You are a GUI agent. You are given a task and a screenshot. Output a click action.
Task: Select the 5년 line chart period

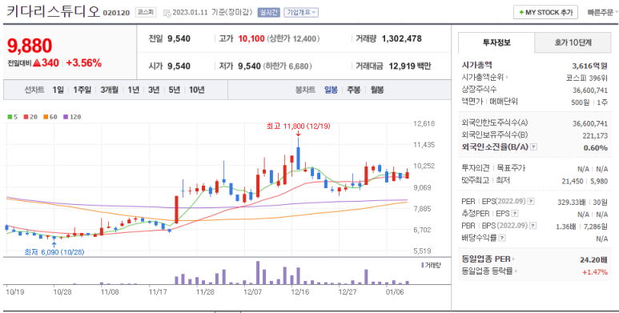[x=174, y=90]
